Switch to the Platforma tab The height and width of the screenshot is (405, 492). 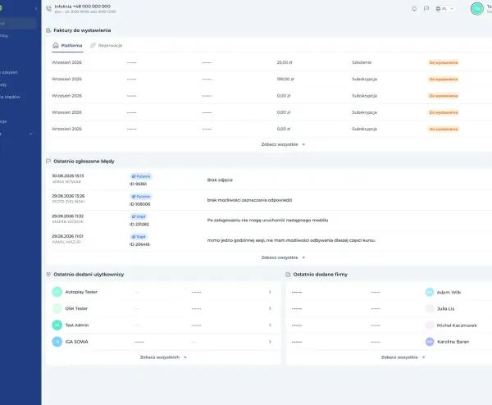67,45
